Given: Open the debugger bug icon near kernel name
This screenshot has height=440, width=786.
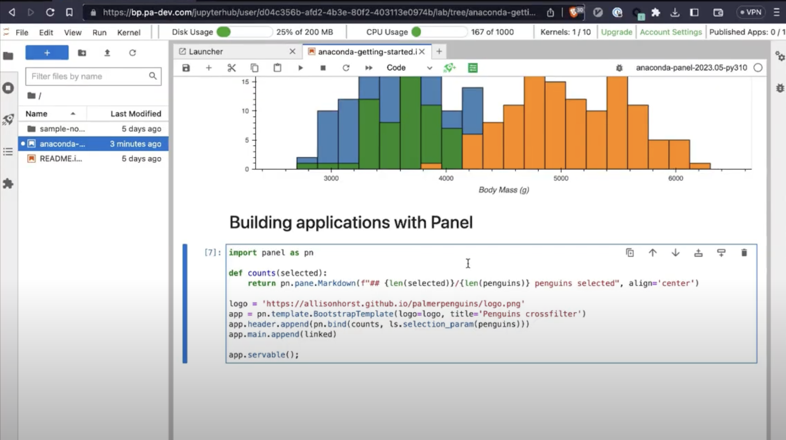Looking at the screenshot, I should [x=619, y=68].
